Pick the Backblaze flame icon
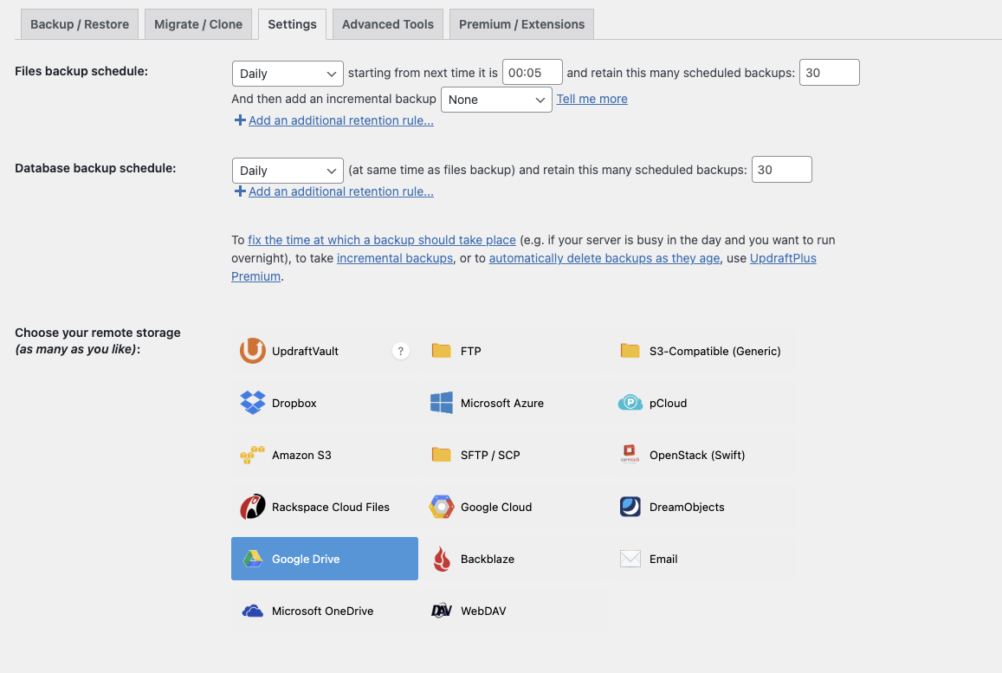This screenshot has height=673, width=1002. [442, 559]
